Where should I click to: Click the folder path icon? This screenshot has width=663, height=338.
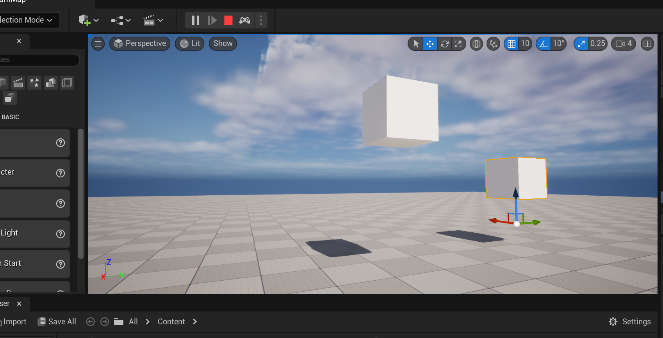pyautogui.click(x=119, y=322)
